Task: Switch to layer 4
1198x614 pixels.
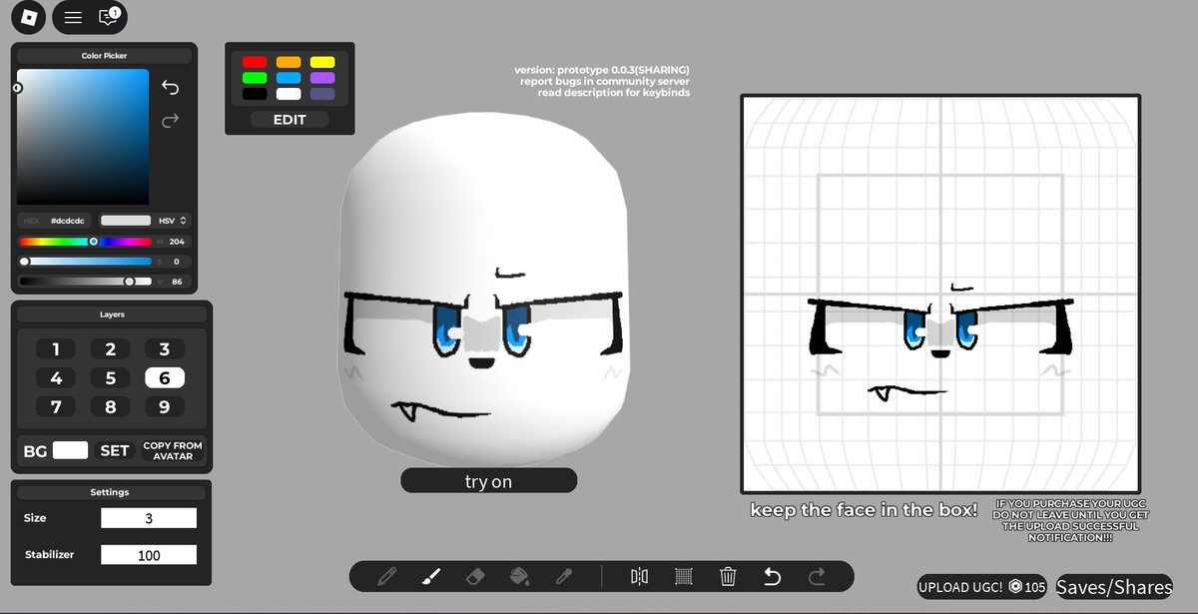Action: [56, 378]
